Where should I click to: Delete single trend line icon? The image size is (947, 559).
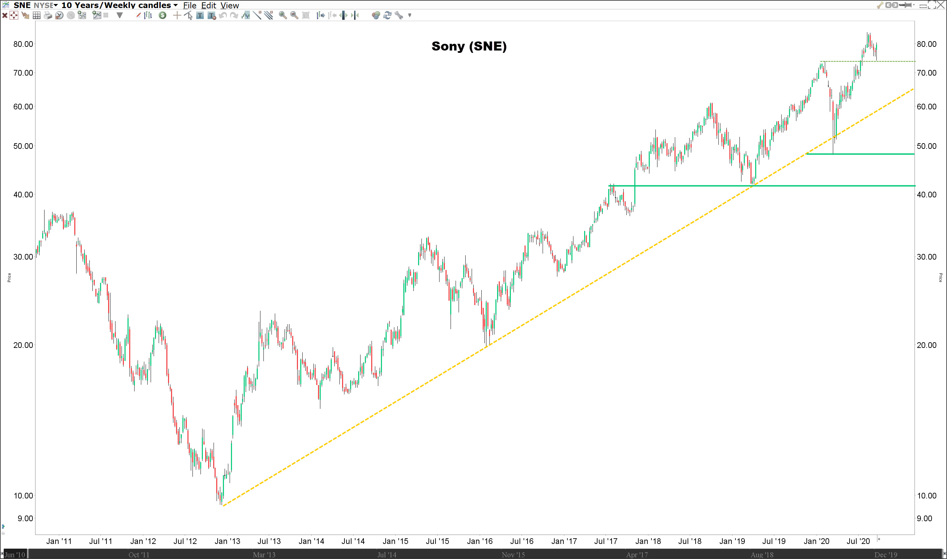[257, 15]
